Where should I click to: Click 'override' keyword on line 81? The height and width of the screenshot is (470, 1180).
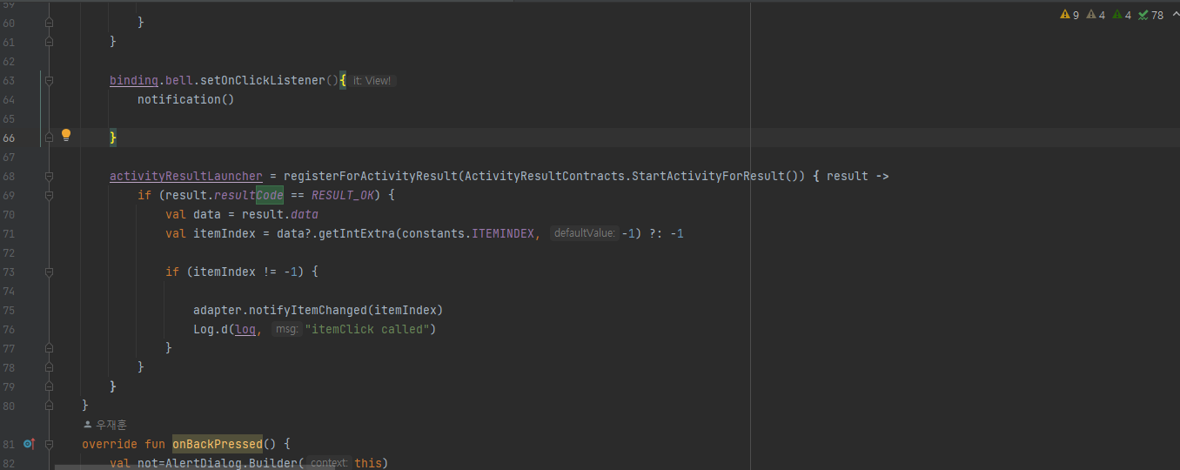[x=110, y=444]
